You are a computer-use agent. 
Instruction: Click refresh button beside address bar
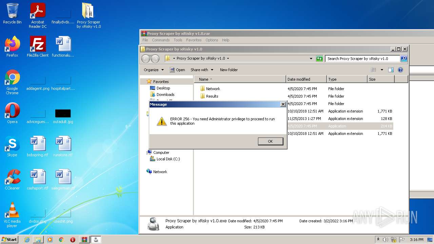(319, 59)
